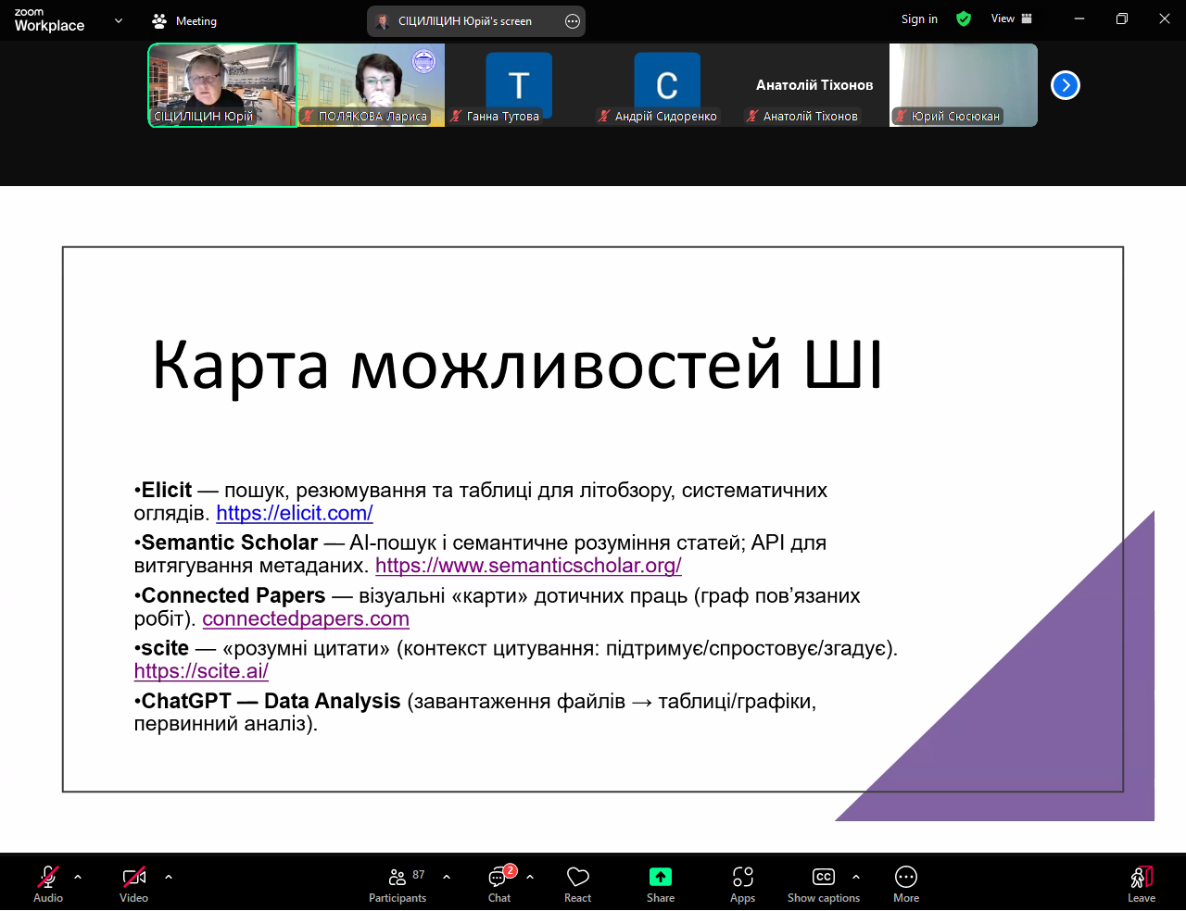Open the Participants panel

[397, 884]
